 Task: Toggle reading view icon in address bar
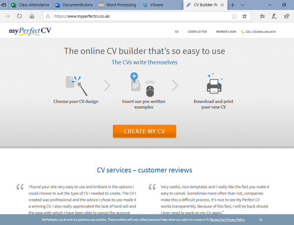pos(234,16)
